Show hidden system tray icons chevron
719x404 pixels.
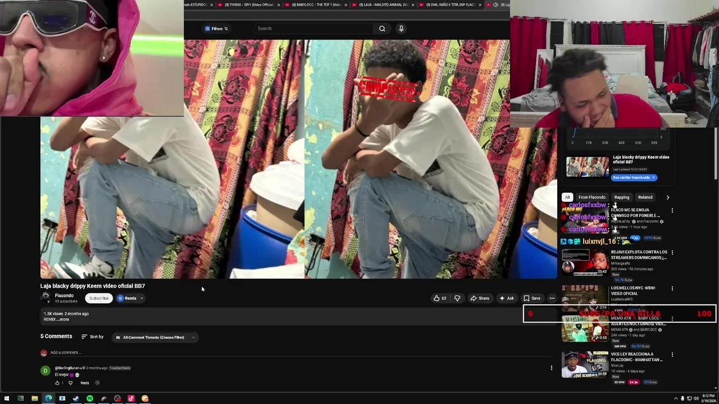(676, 398)
